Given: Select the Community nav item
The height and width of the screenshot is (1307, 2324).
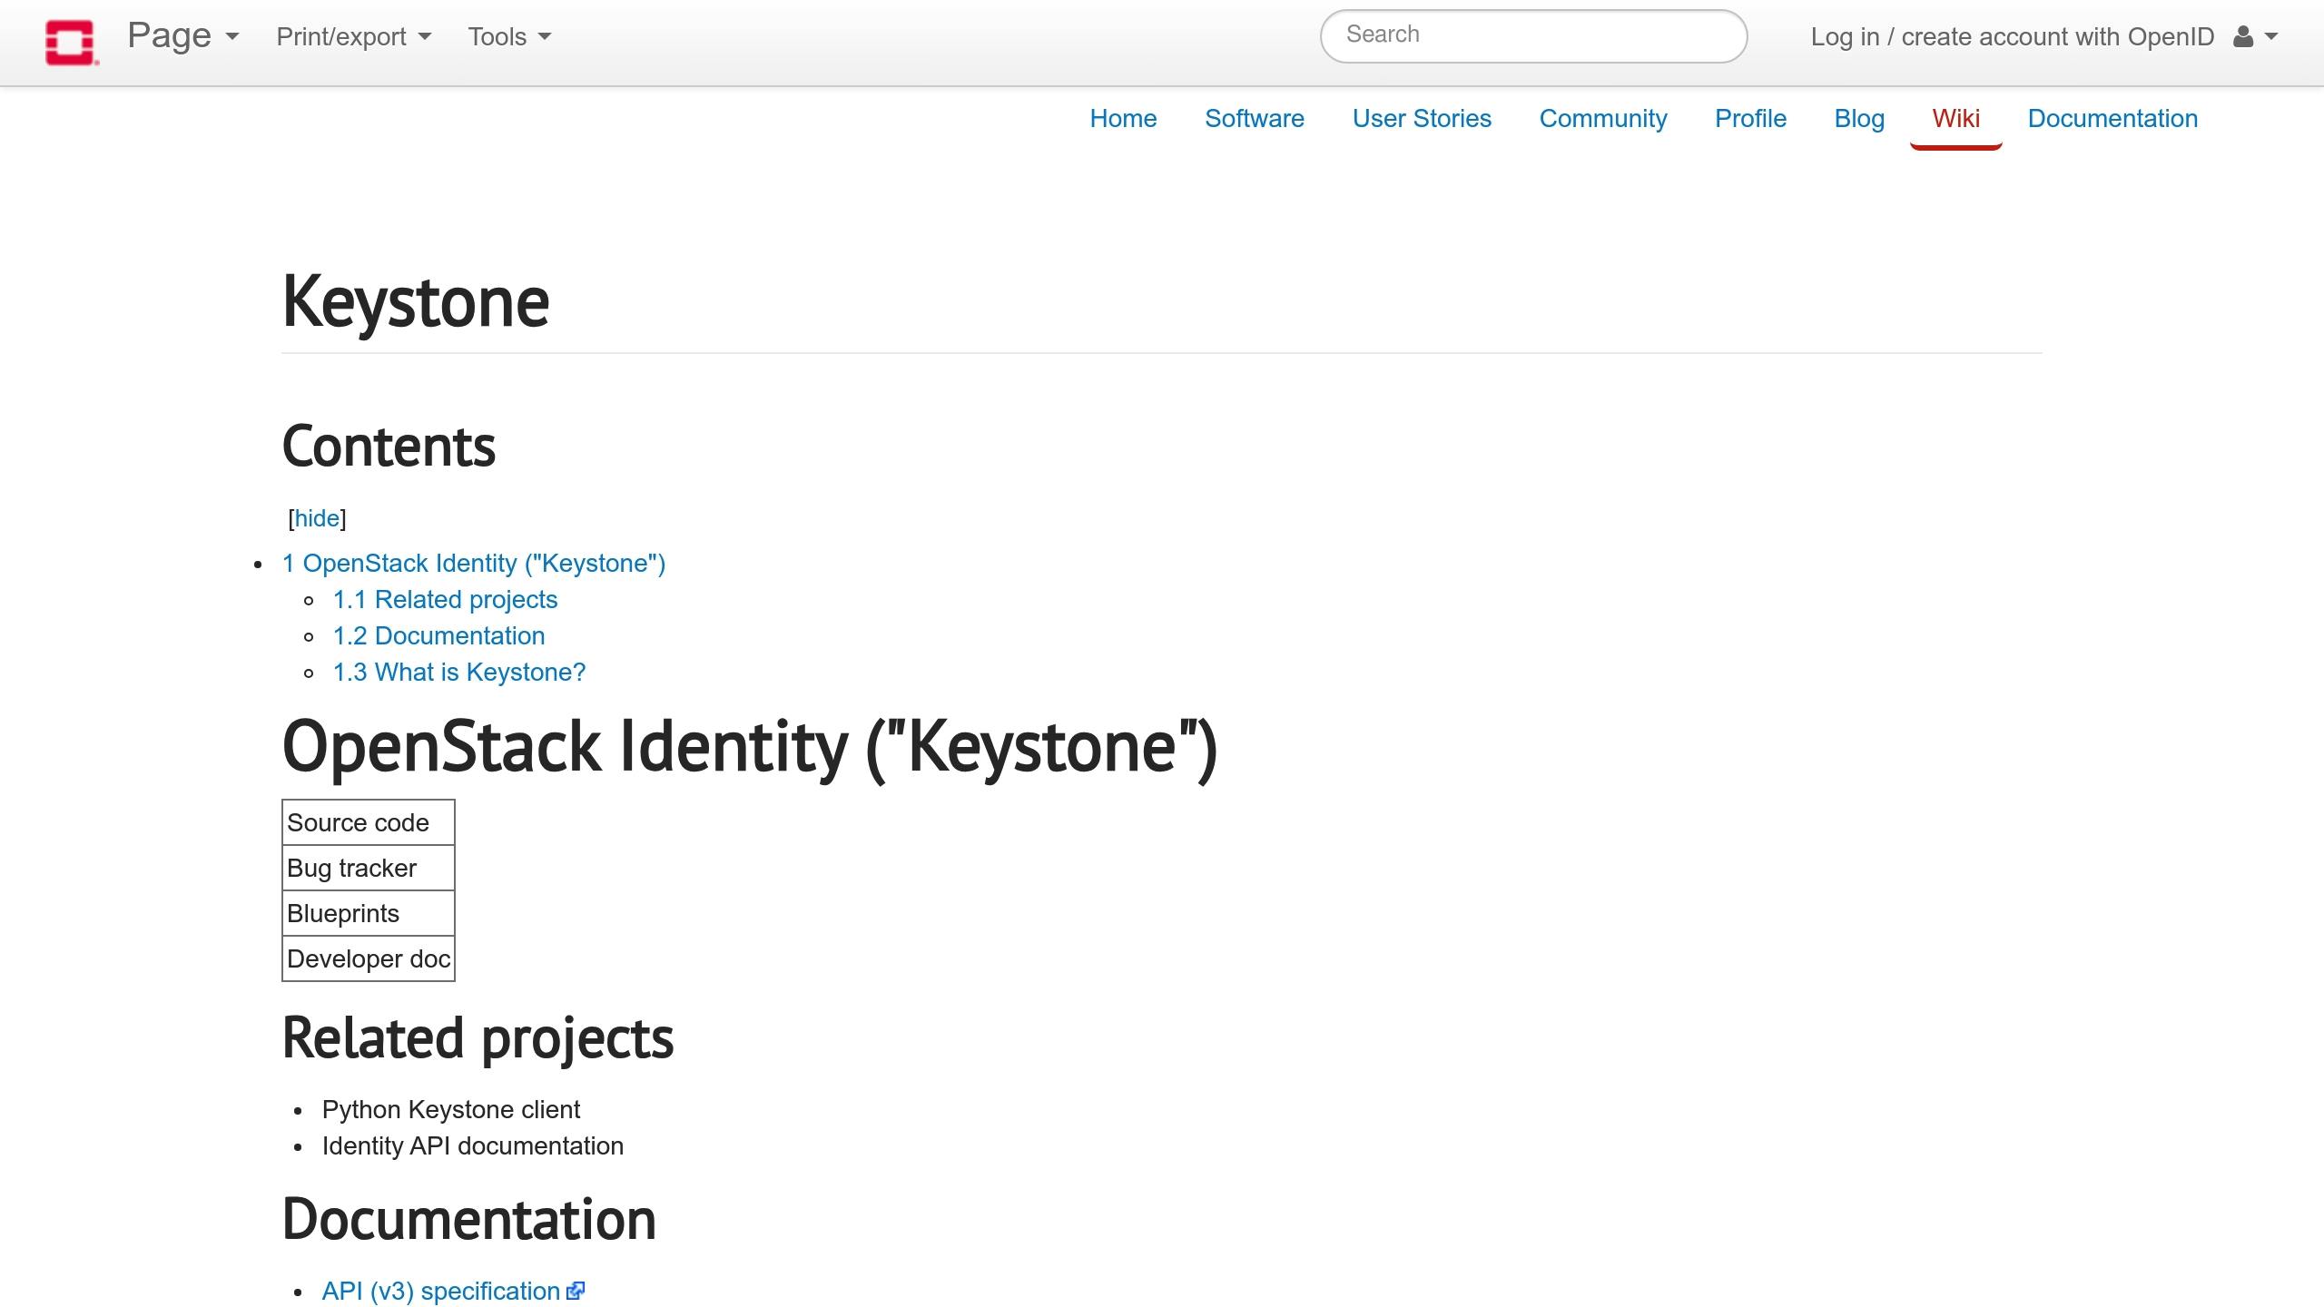Looking at the screenshot, I should point(1603,119).
